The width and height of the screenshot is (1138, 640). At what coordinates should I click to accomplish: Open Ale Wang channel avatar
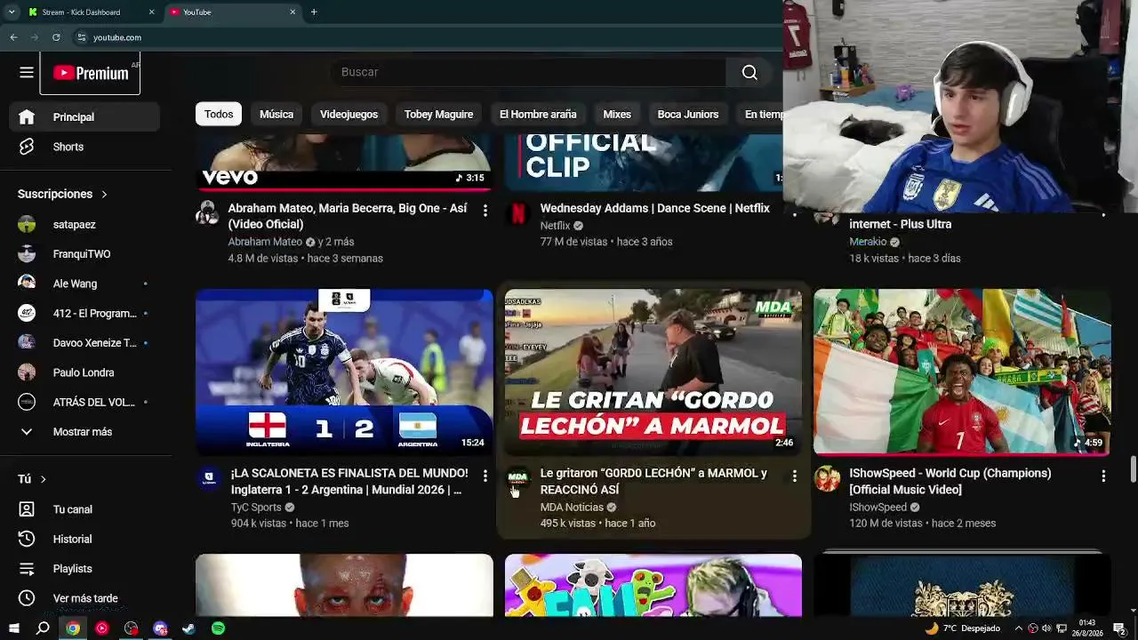click(x=27, y=284)
